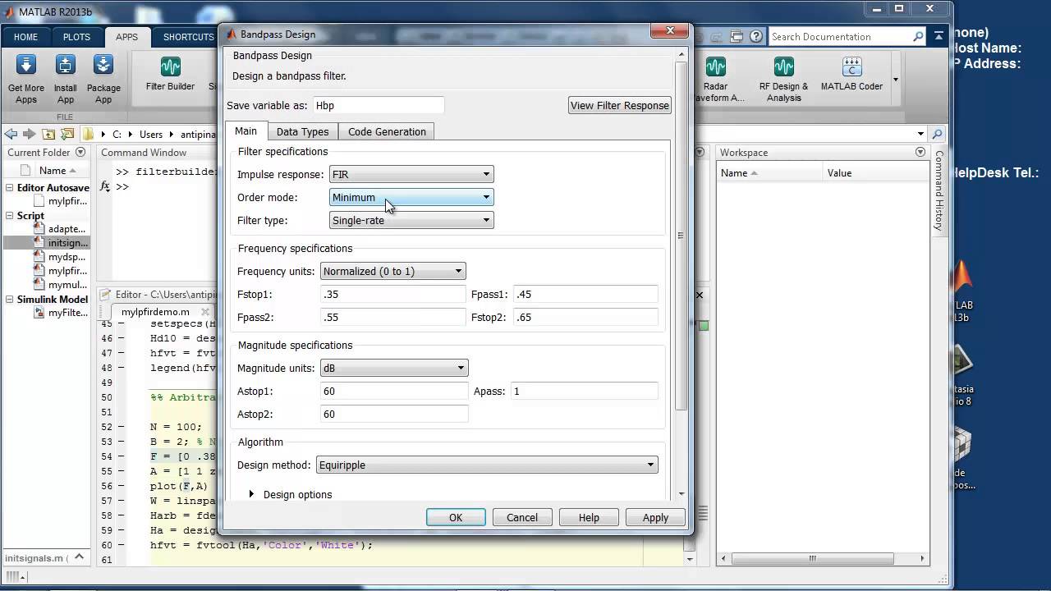
Task: Click the Fstop2 input field
Action: click(585, 317)
